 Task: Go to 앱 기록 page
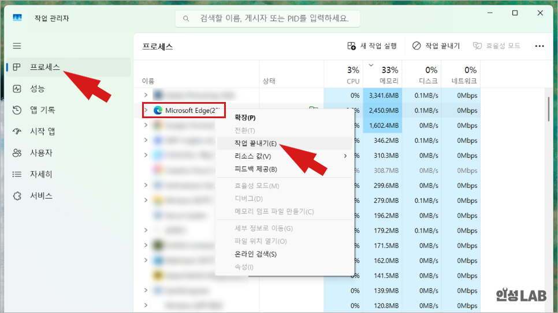click(69, 110)
